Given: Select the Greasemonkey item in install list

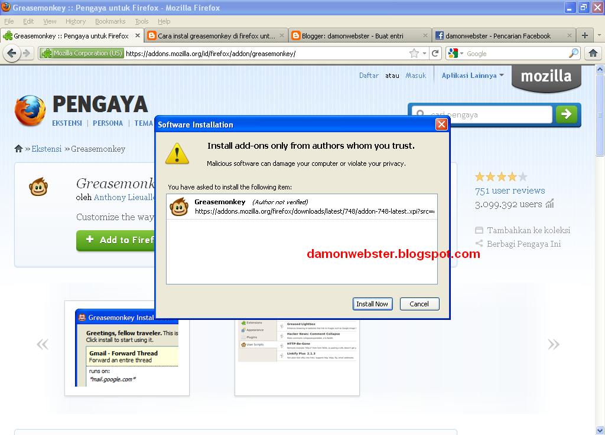Looking at the screenshot, I should (x=302, y=207).
